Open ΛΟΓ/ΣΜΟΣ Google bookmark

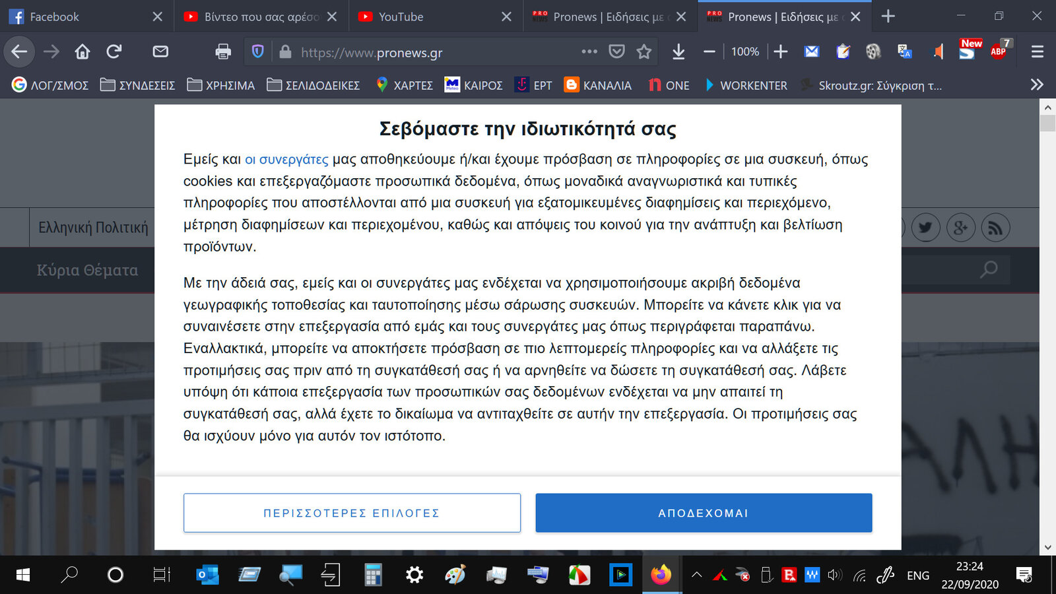50,85
